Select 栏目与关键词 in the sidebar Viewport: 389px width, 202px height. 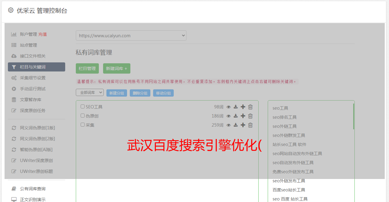(36, 67)
